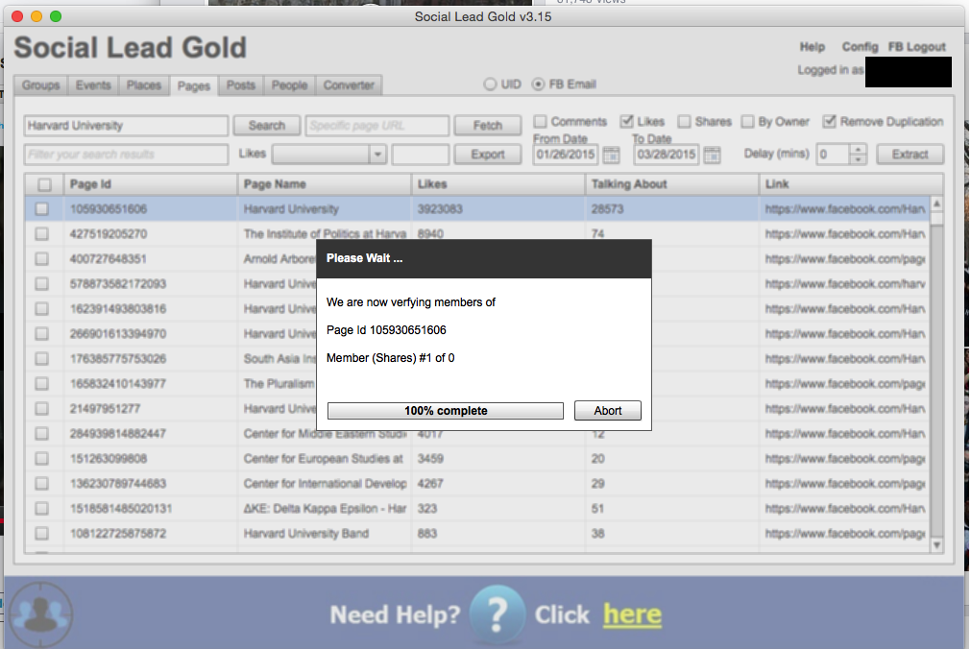Open the To Date calendar picker
The width and height of the screenshot is (971, 649).
(712, 155)
